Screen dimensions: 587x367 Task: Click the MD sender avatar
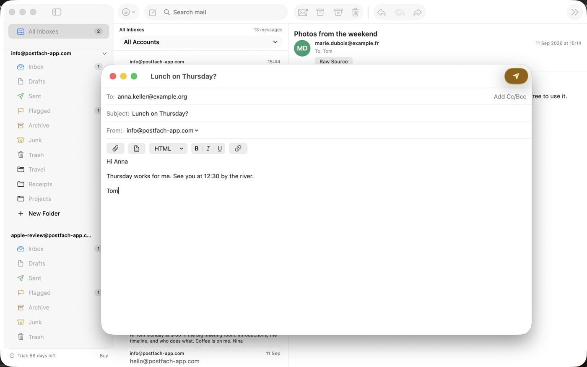302,48
